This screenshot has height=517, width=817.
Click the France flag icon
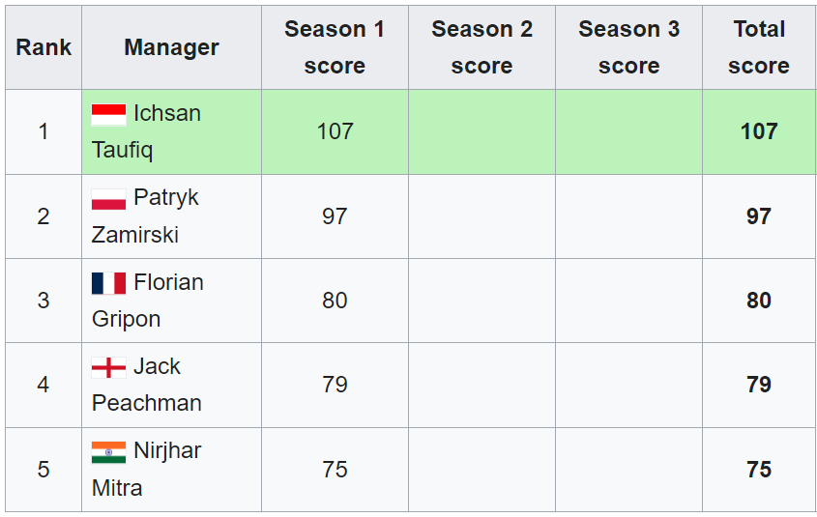pyautogui.click(x=108, y=283)
